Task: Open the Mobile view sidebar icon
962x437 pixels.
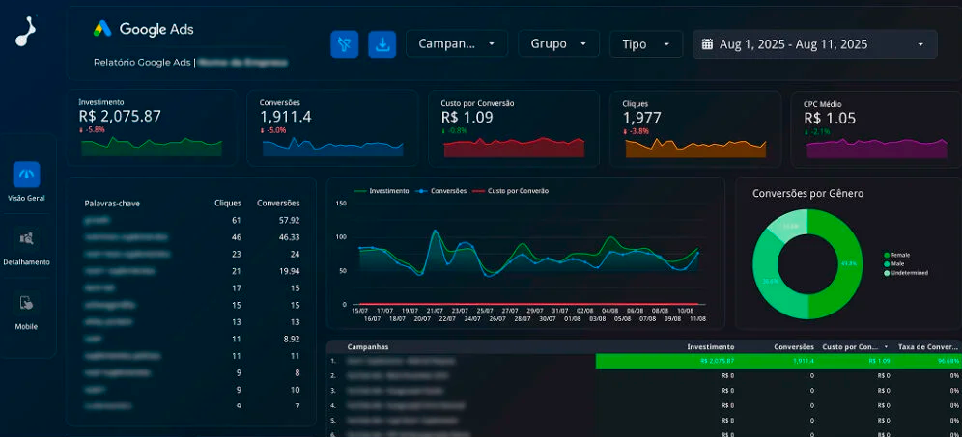Action: pyautogui.click(x=26, y=303)
